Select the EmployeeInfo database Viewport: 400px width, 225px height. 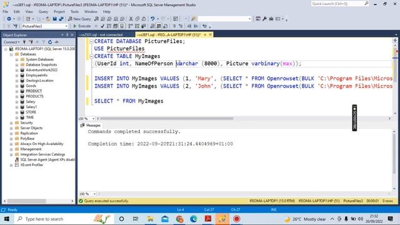(36, 76)
